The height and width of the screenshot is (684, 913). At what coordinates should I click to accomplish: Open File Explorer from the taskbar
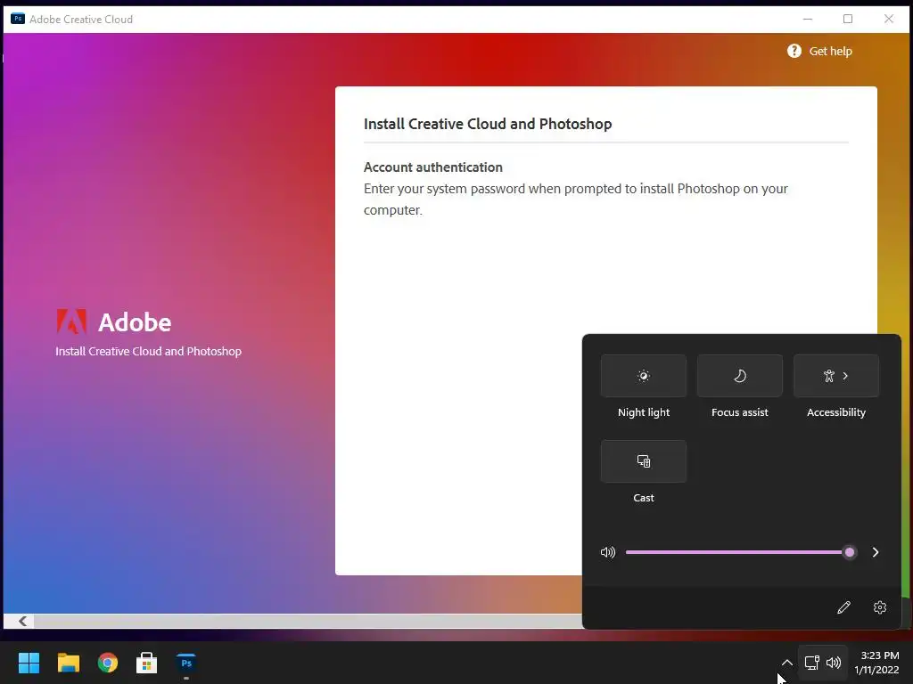tap(68, 663)
